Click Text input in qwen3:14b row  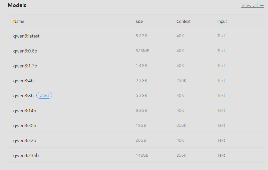point(221,111)
